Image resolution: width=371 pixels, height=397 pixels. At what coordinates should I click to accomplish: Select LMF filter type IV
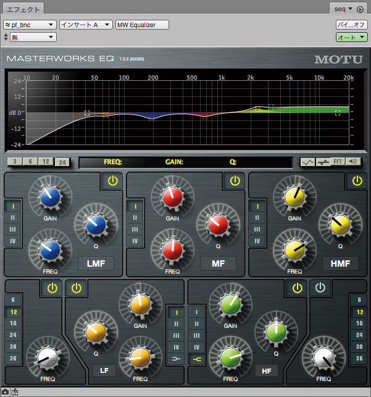pyautogui.click(x=13, y=241)
